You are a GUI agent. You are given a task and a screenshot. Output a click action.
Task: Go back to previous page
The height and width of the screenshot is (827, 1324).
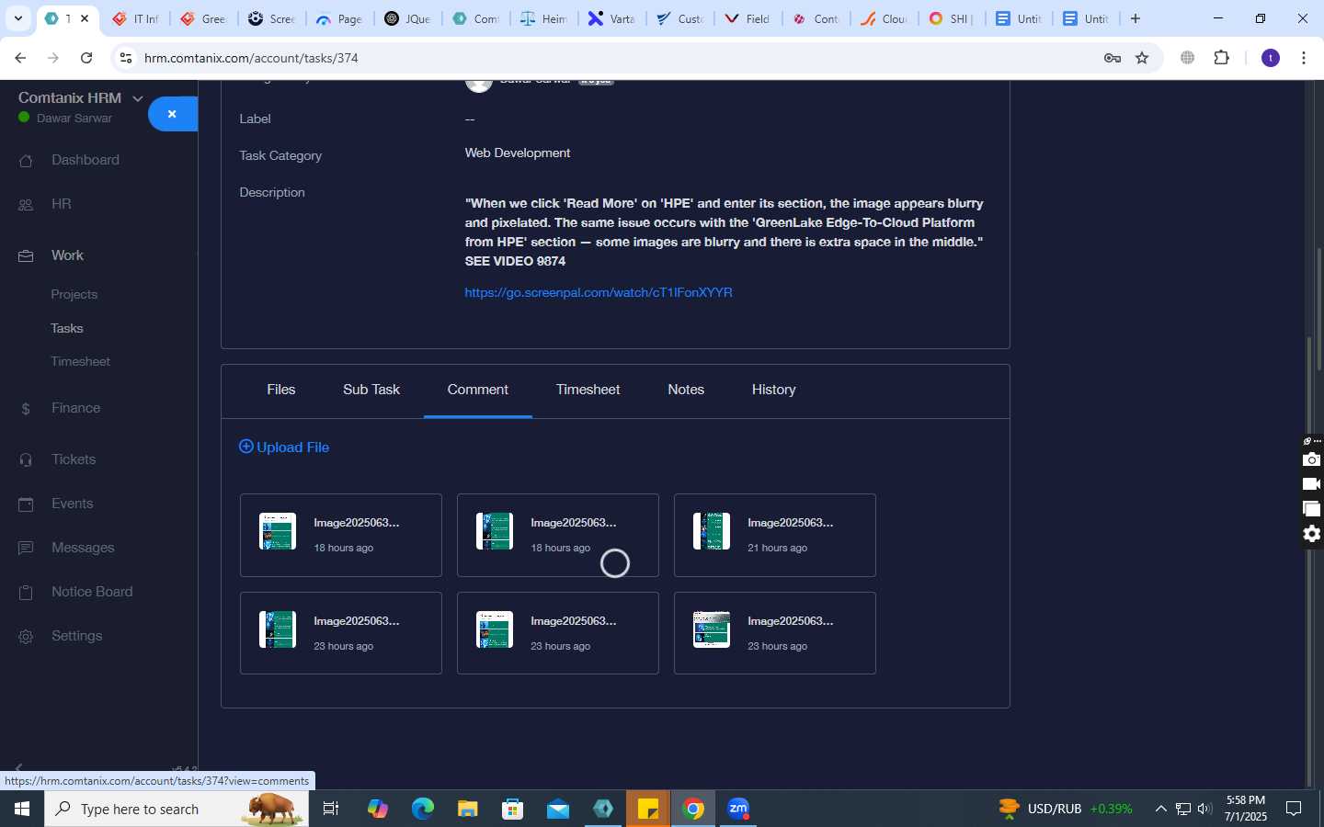pyautogui.click(x=20, y=58)
